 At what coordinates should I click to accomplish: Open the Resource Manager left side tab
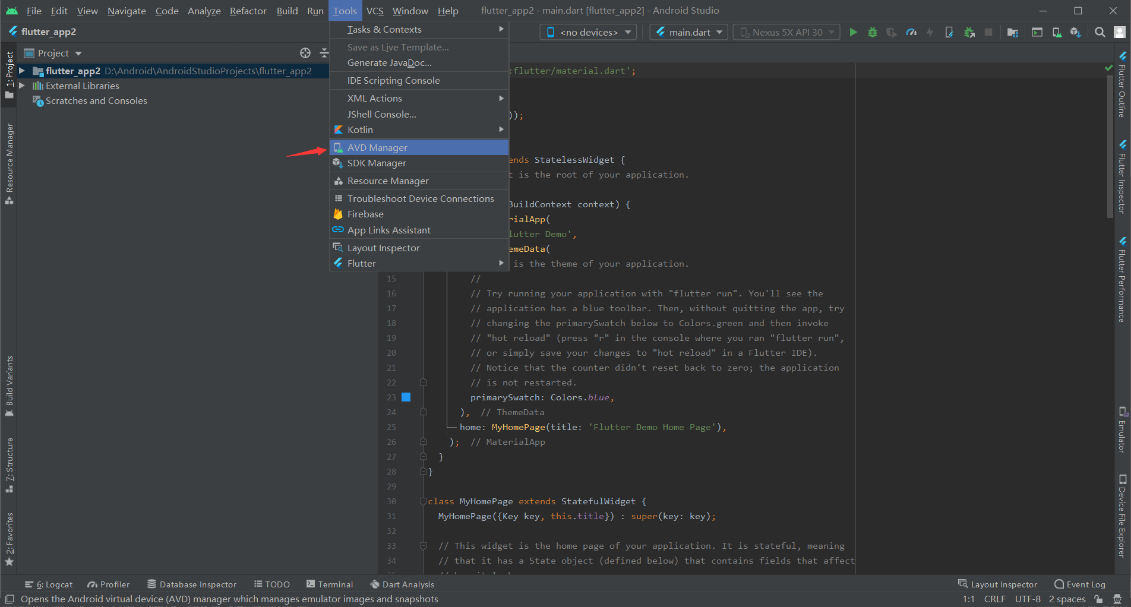point(9,164)
